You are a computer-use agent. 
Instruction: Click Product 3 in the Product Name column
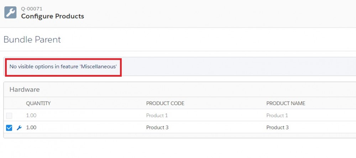[x=277, y=127]
